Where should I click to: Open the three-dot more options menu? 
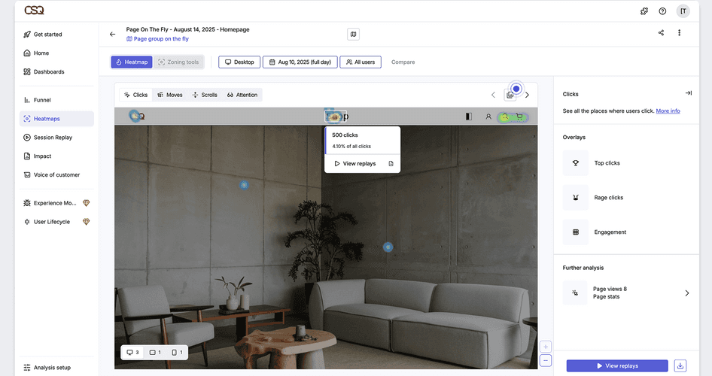coord(679,33)
